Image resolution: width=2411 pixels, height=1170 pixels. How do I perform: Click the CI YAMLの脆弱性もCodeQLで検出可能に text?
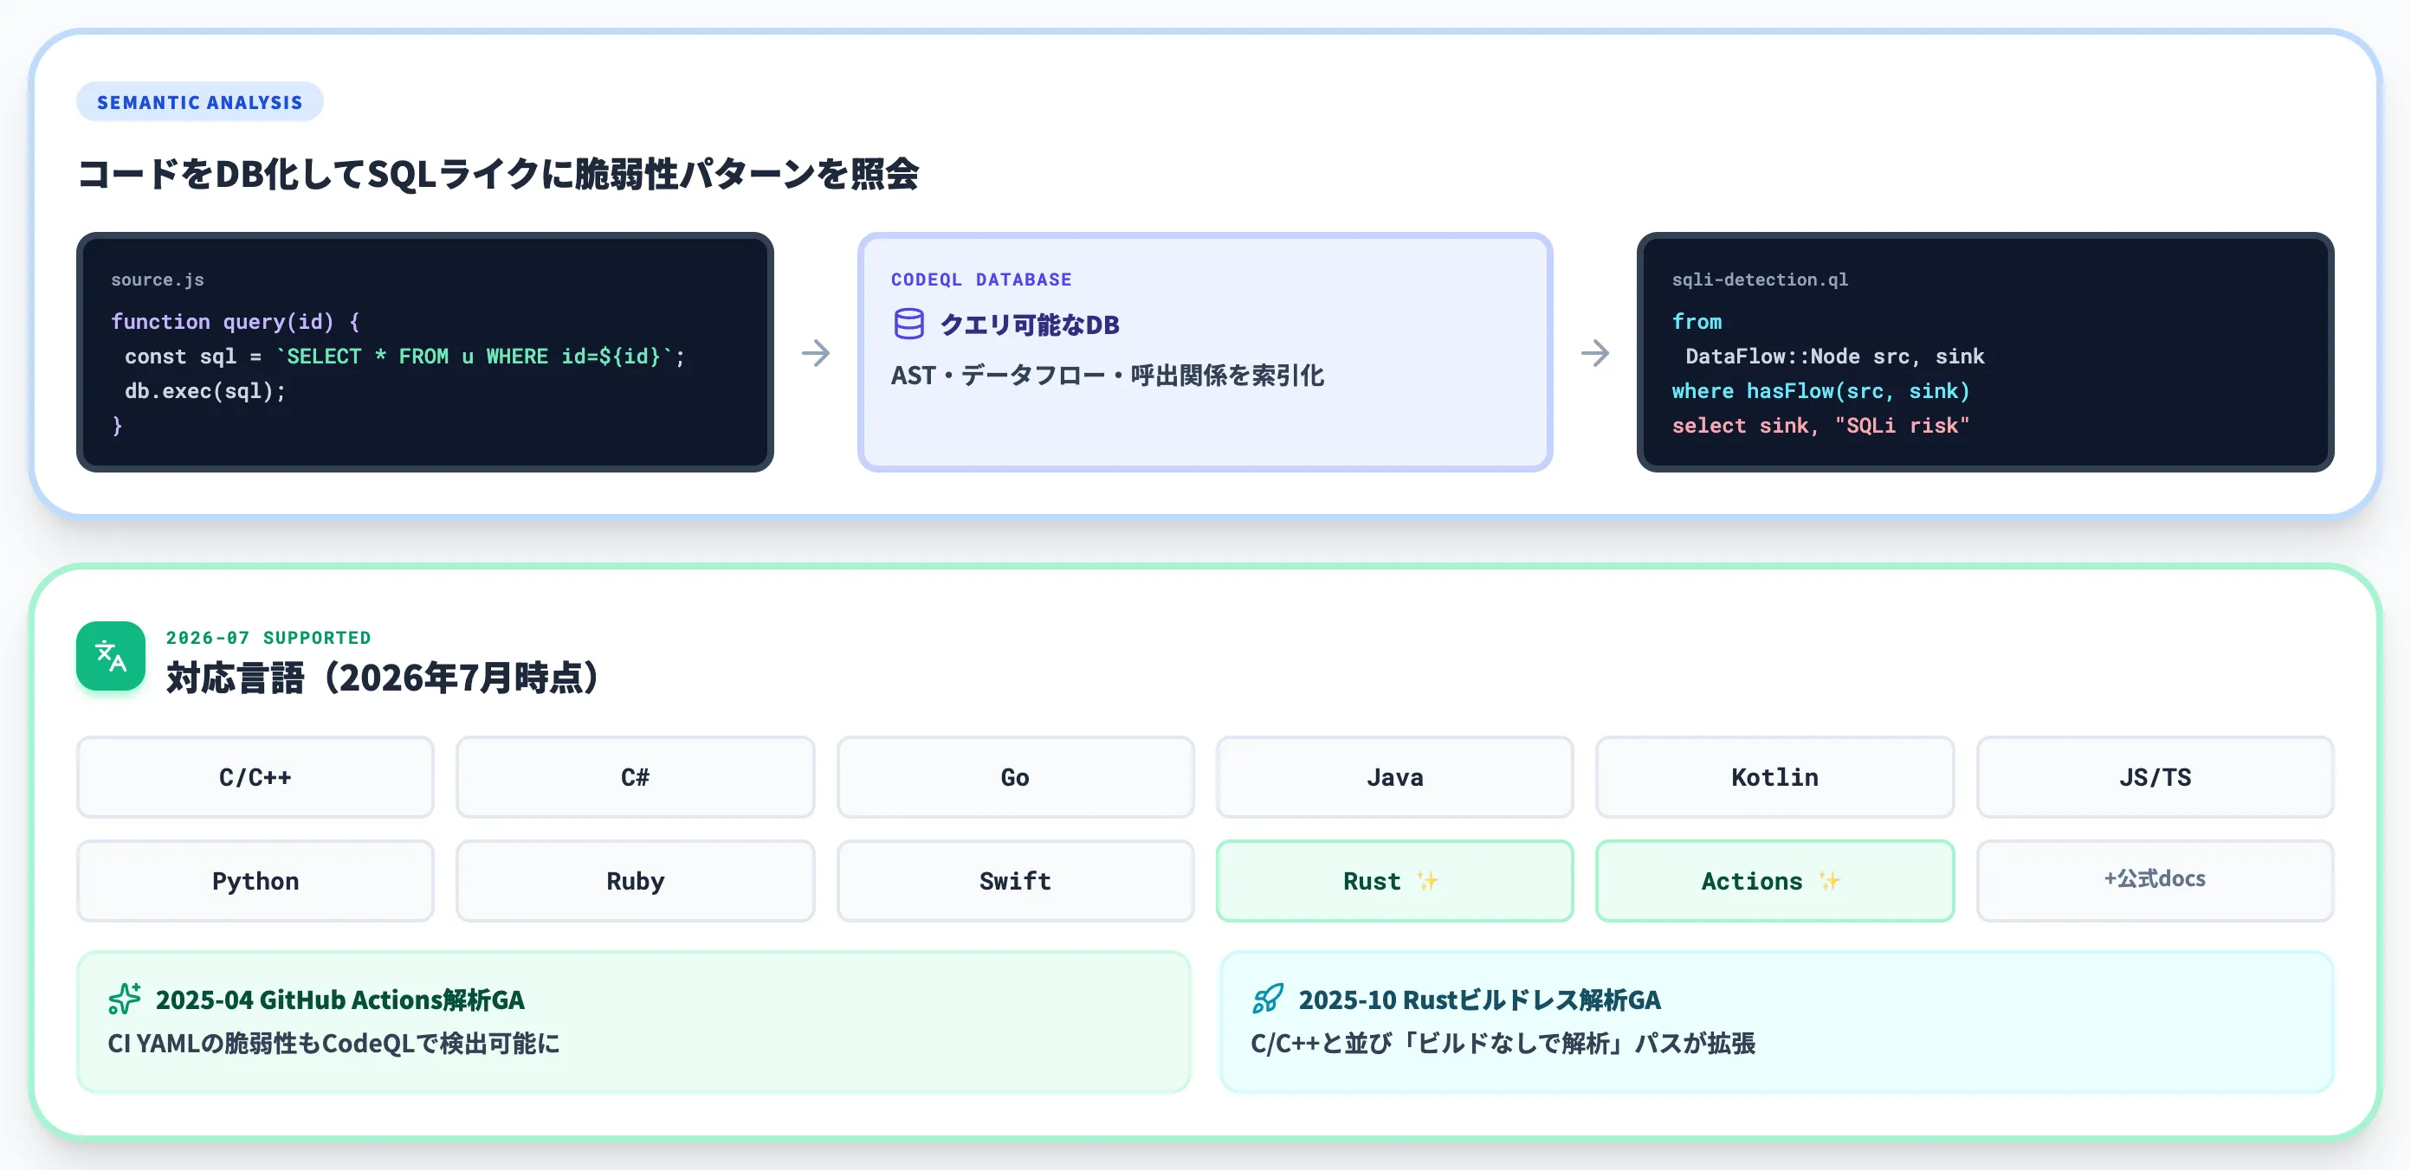click(333, 1043)
